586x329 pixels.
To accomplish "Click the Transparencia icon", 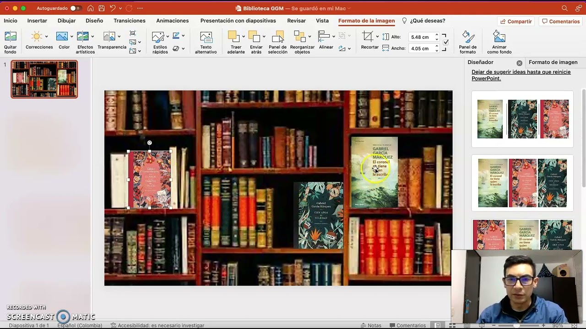I will (109, 37).
